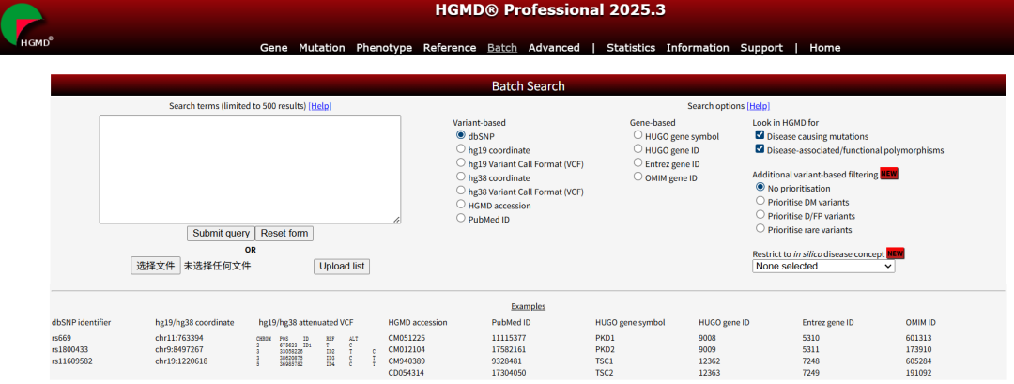Click the Examples heading
This screenshot has width=1014, height=384.
coord(529,306)
